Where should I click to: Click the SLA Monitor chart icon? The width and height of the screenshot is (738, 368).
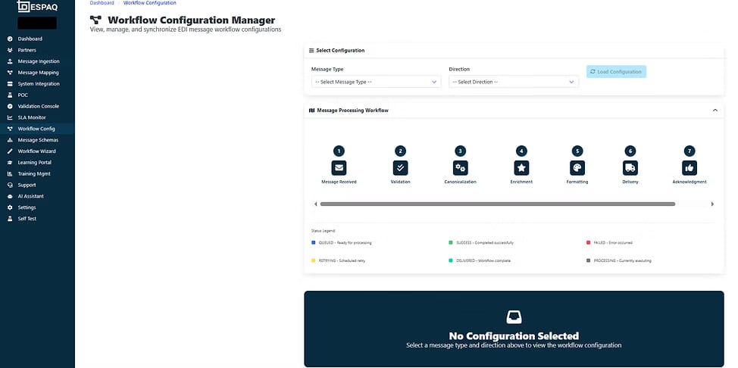10,117
